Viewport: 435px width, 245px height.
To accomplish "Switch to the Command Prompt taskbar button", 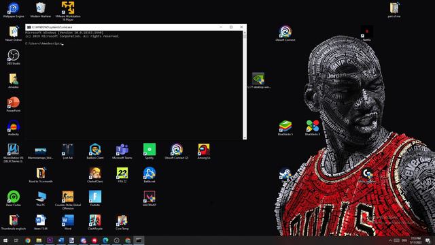I will (139, 240).
